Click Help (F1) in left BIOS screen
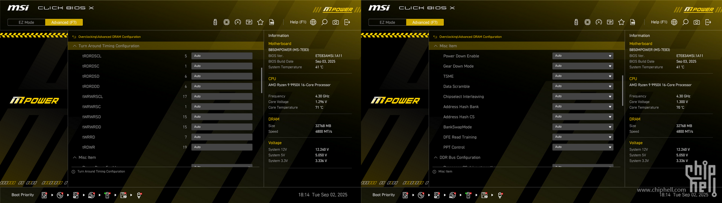This screenshot has width=722, height=203. pyautogui.click(x=298, y=22)
